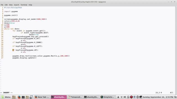Click 'keyPressed=pygame.key.get_pressed()' line

(x=31, y=37)
